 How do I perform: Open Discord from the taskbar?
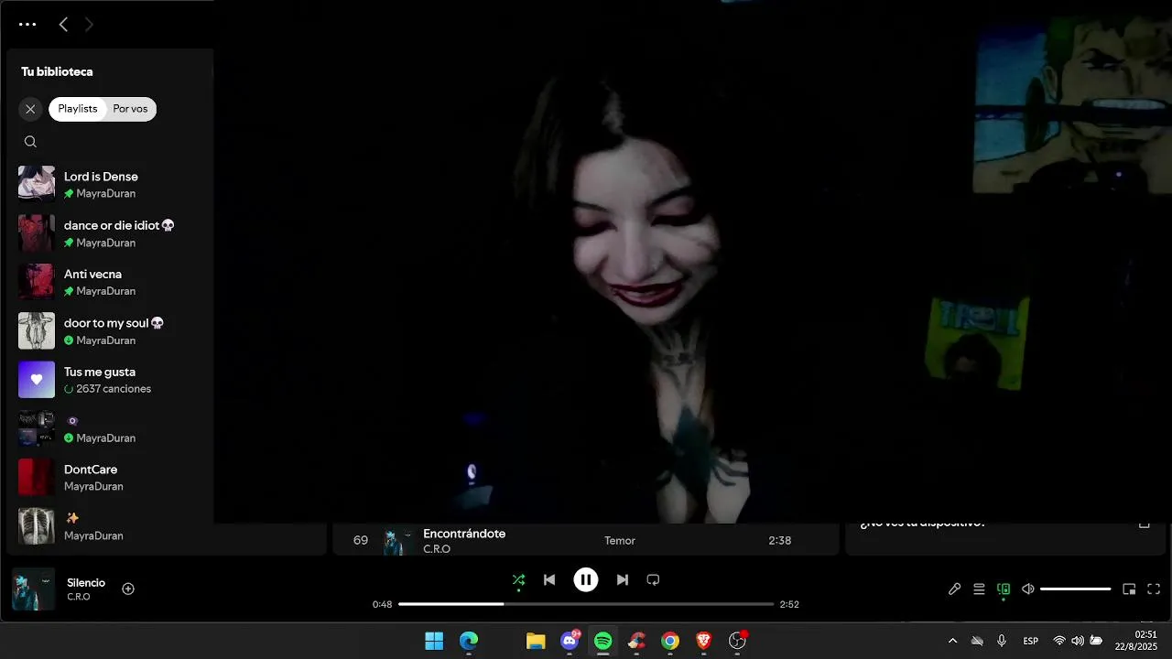tap(570, 641)
